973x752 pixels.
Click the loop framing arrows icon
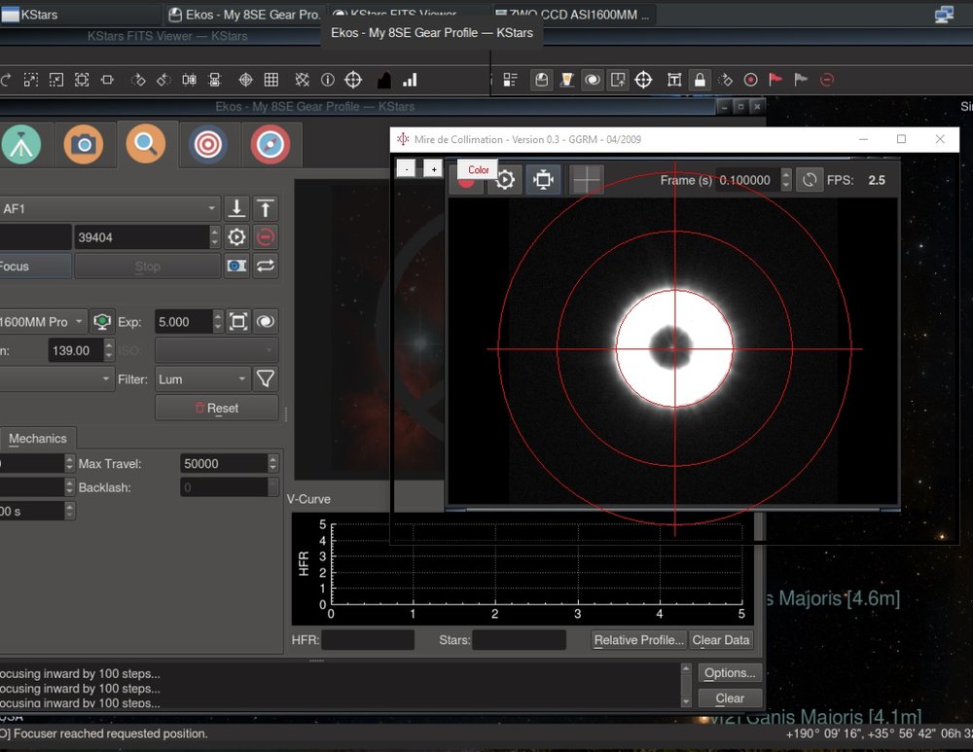[265, 266]
